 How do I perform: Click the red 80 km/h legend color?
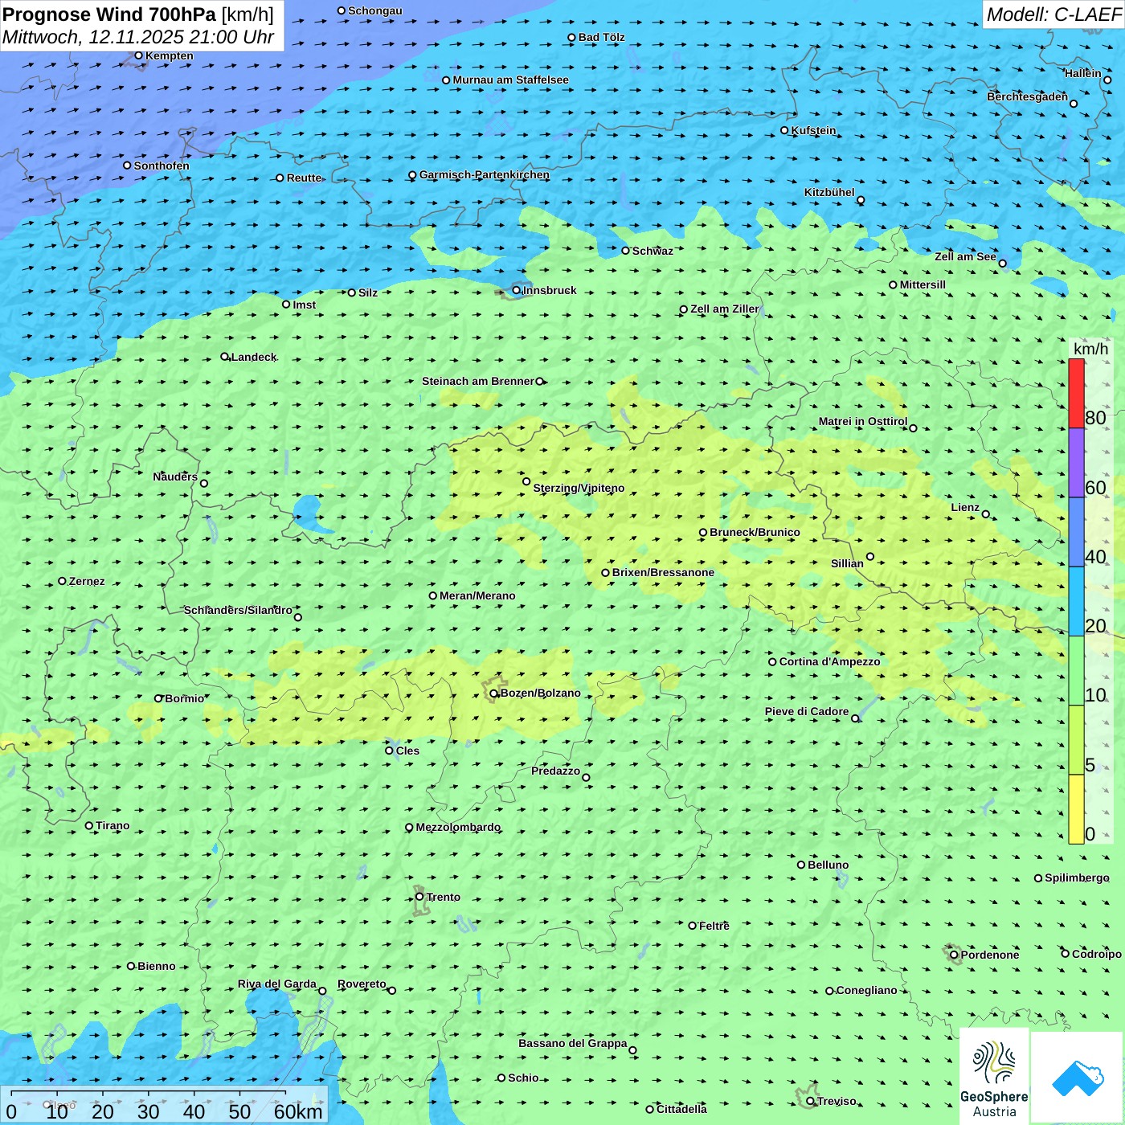1076,393
